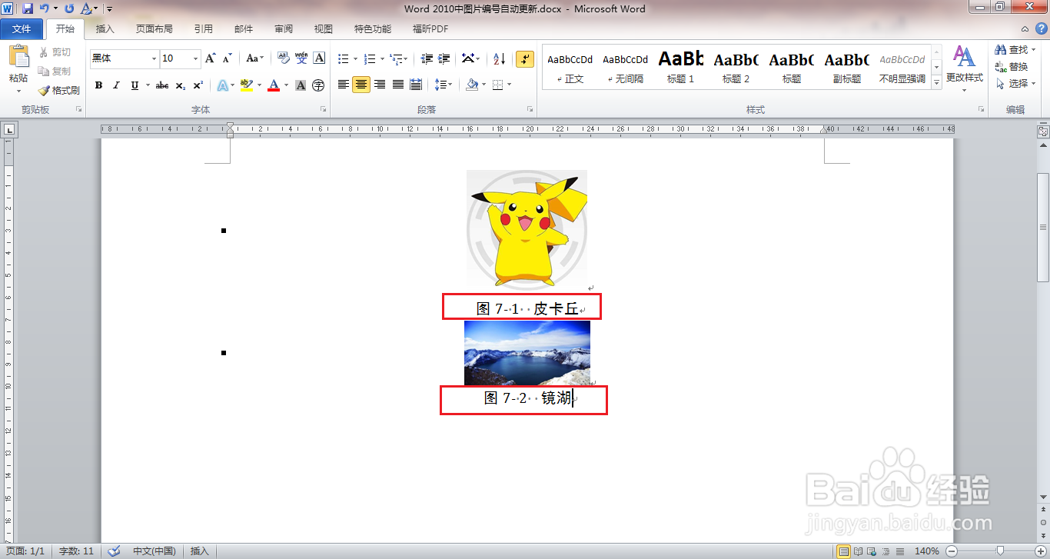The height and width of the screenshot is (559, 1050).
Task: Click the Character Shading icon
Action: tap(301, 85)
